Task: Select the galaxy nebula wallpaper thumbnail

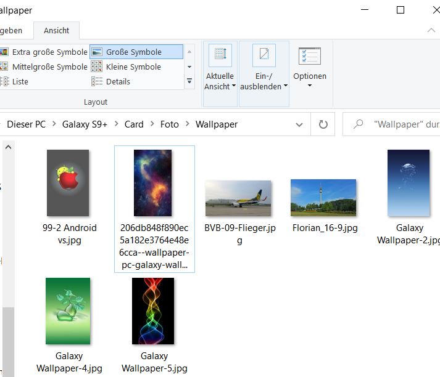Action: tap(152, 183)
